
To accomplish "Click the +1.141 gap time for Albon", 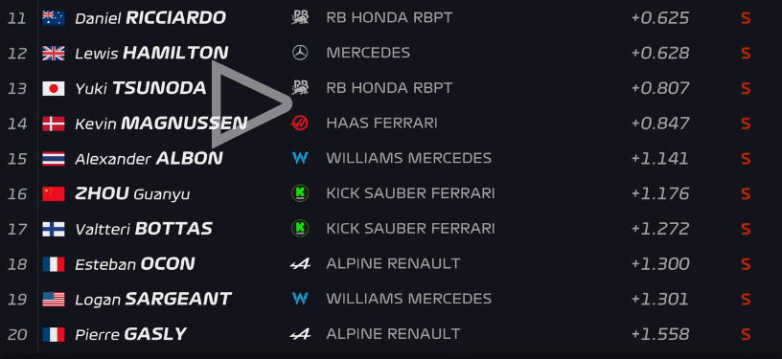I will coord(659,158).
